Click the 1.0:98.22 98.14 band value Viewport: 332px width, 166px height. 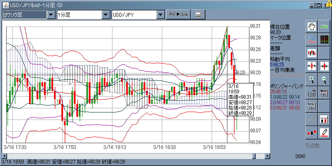click(x=285, y=97)
